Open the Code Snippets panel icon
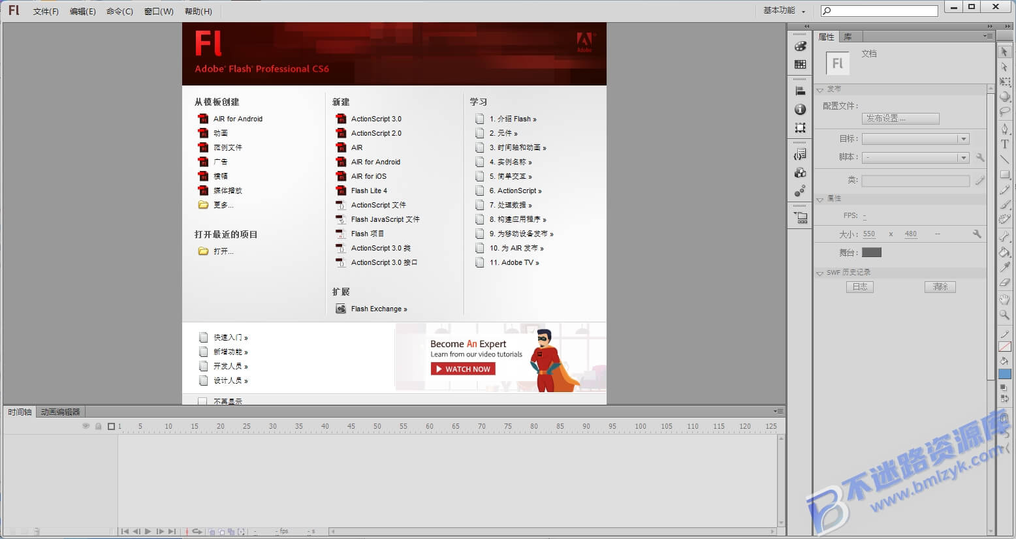Image resolution: width=1016 pixels, height=539 pixels. [x=800, y=154]
